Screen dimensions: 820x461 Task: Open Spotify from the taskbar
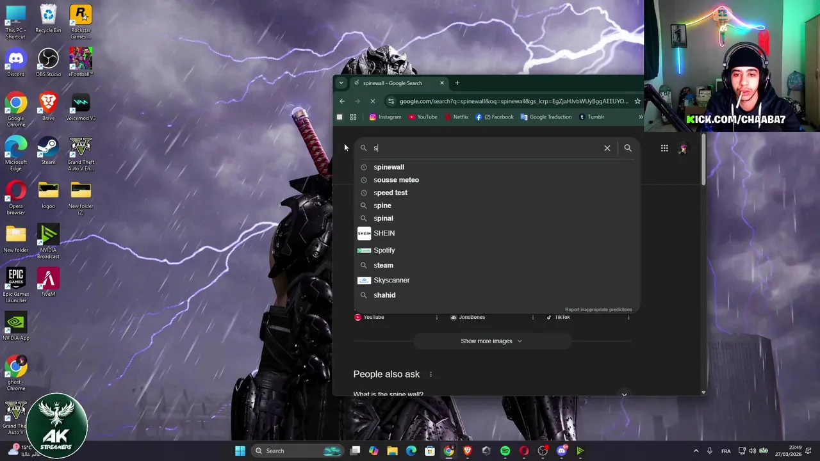point(505,451)
